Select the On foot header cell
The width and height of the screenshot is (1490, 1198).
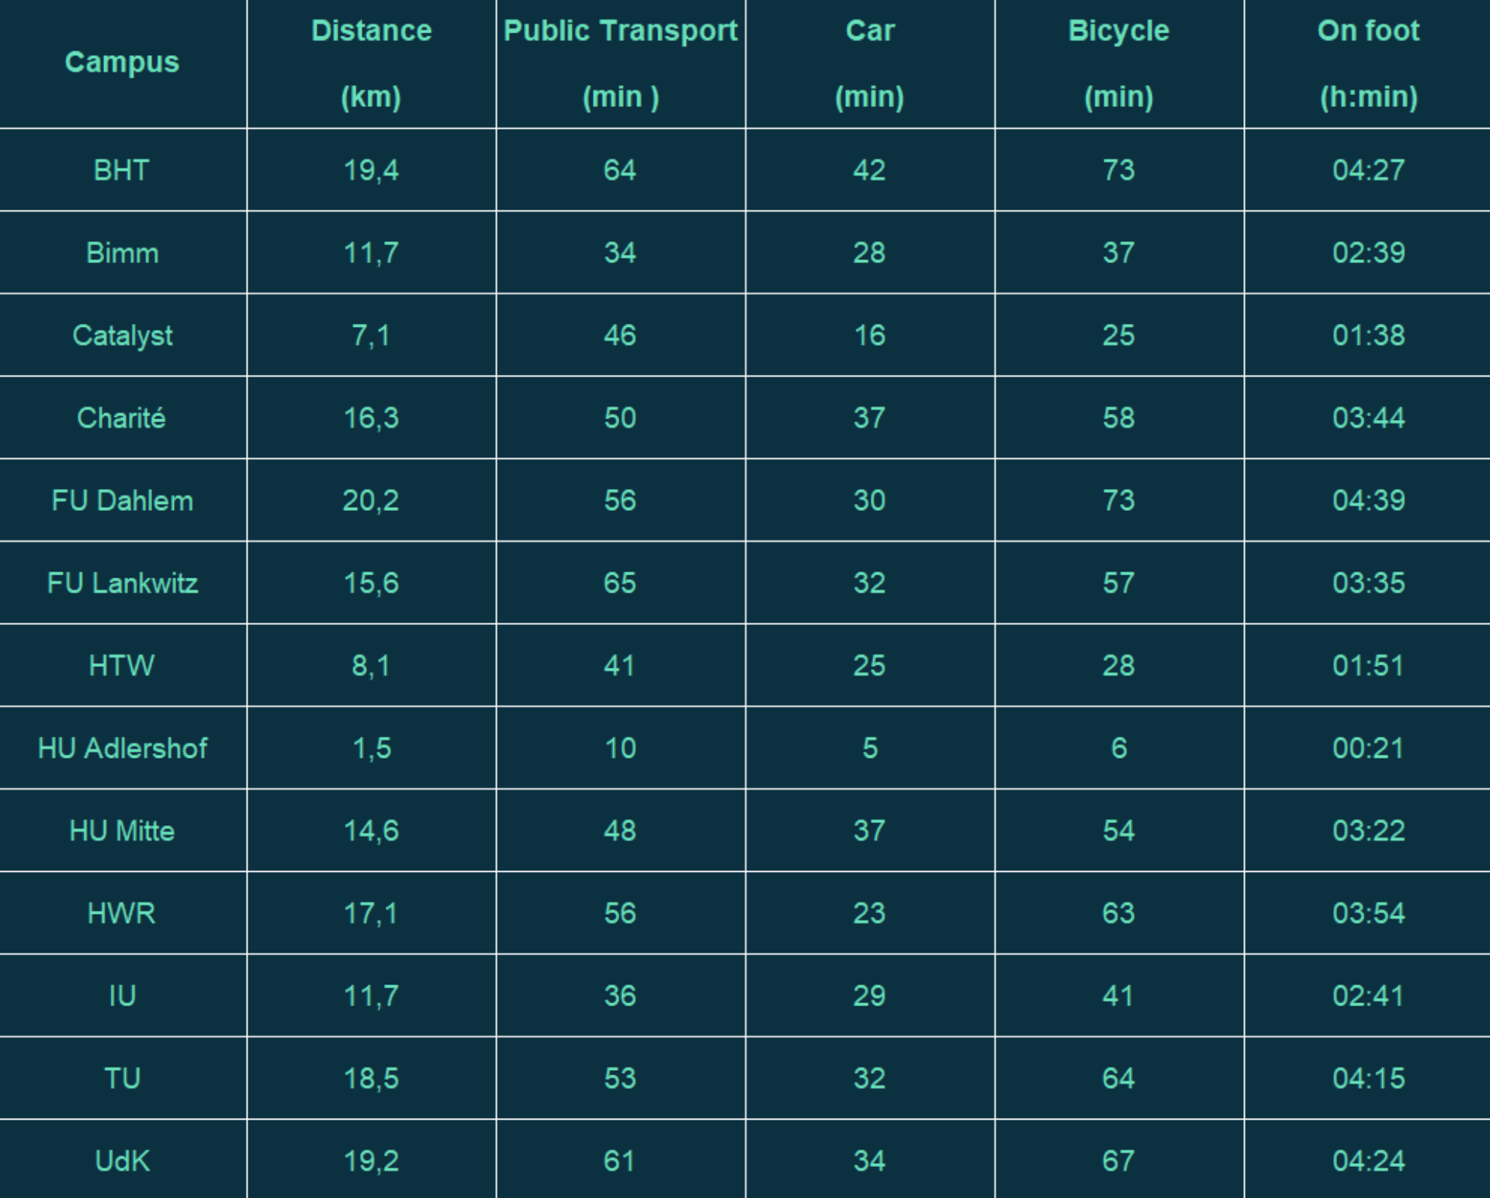[1368, 64]
